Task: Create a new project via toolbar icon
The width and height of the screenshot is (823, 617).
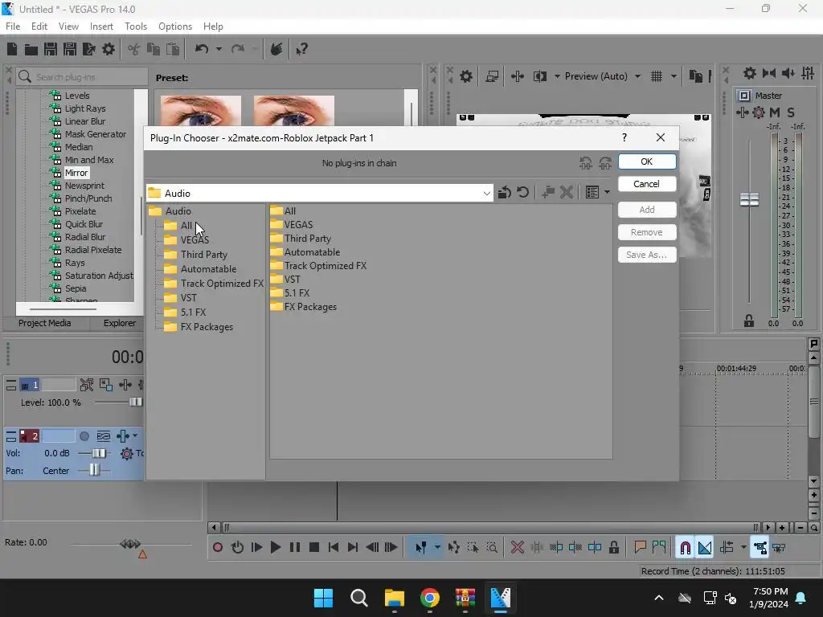Action: pyautogui.click(x=11, y=49)
